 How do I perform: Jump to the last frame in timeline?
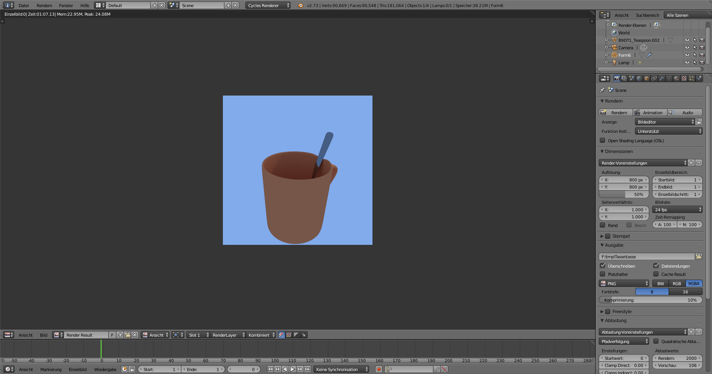point(307,369)
